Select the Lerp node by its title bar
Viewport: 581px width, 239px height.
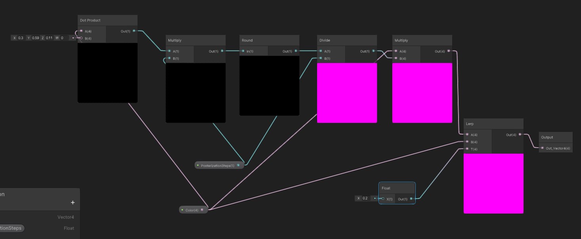coord(493,124)
